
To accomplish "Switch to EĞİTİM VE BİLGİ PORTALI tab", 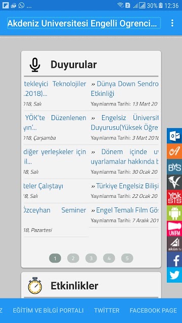I will click(x=49, y=310).
